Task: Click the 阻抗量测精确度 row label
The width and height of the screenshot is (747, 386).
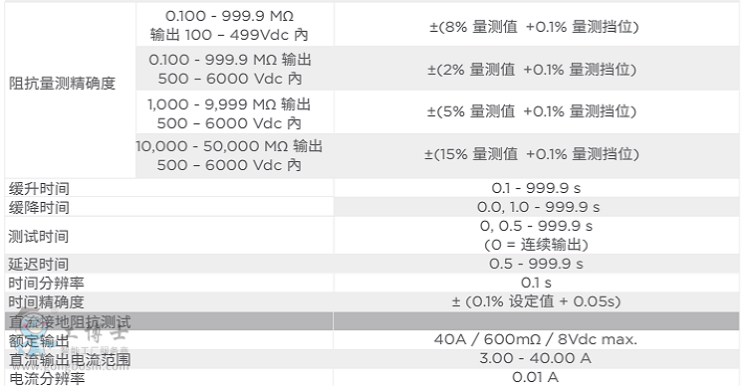Action: click(63, 84)
